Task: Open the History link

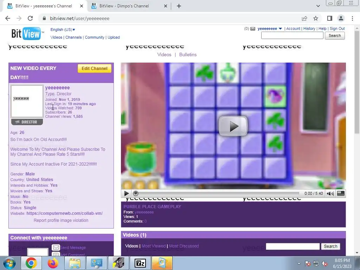Action: coord(309,29)
